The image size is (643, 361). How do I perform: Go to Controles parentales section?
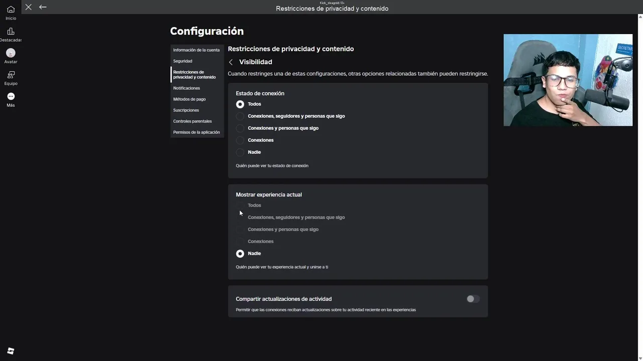(192, 121)
